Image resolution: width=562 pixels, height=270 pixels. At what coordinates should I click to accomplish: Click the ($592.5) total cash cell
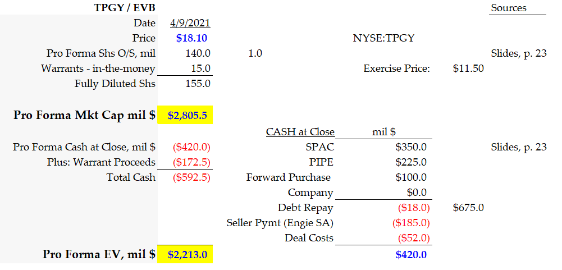[x=193, y=177]
